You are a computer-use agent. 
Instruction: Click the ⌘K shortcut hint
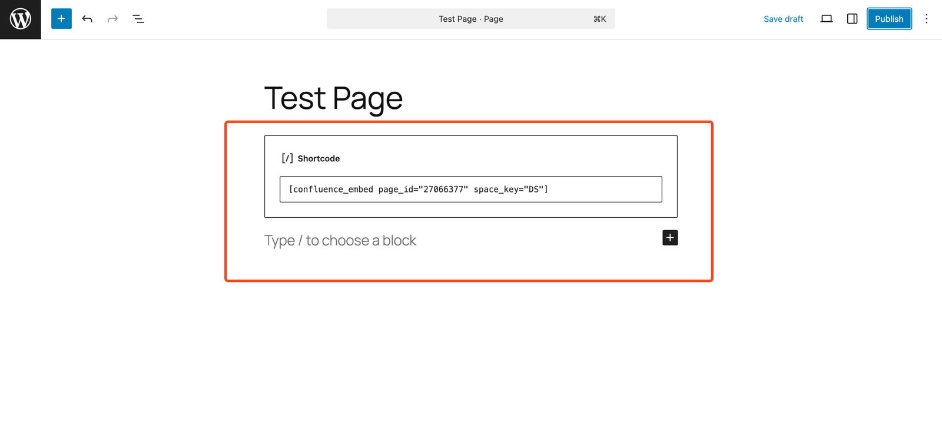(x=599, y=19)
